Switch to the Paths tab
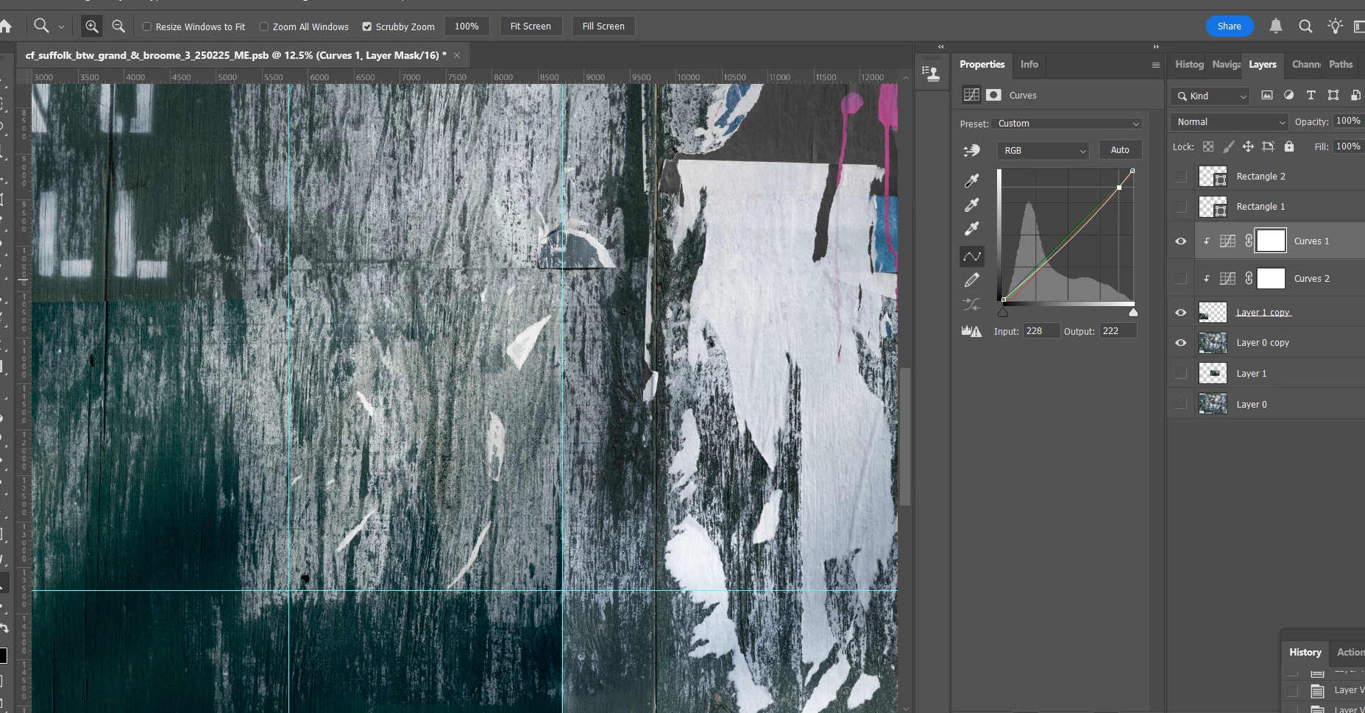This screenshot has width=1365, height=713. tap(1341, 65)
